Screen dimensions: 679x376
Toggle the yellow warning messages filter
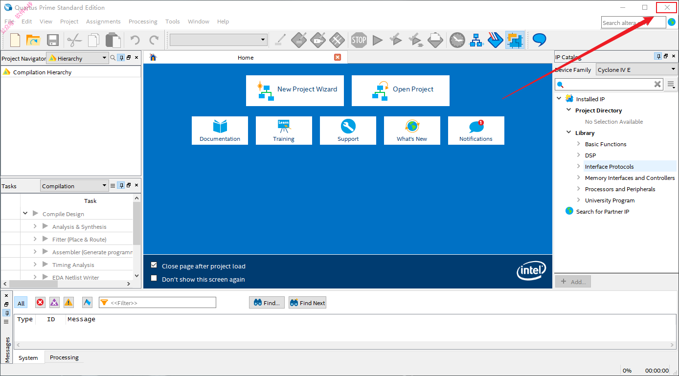tap(68, 303)
